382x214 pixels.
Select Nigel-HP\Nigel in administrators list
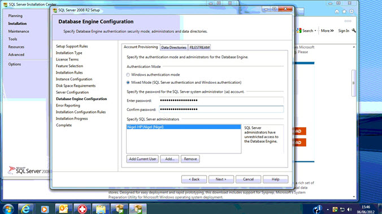(184, 127)
